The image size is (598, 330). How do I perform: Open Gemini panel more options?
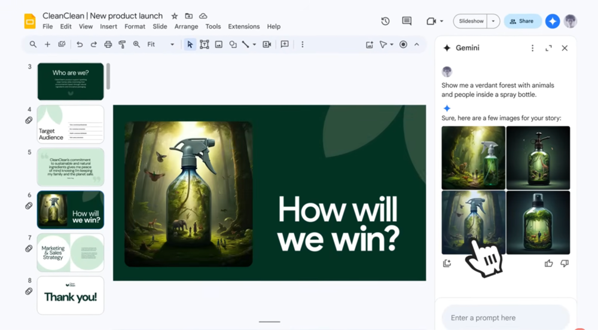pyautogui.click(x=532, y=48)
